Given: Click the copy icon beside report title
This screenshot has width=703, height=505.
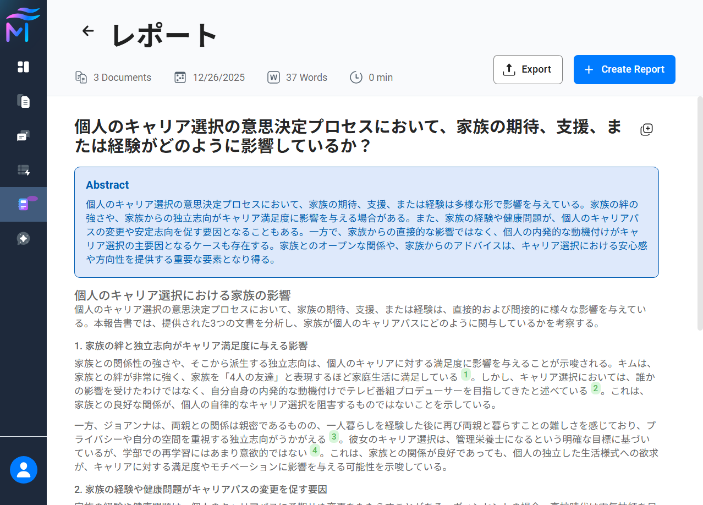Looking at the screenshot, I should pos(646,130).
